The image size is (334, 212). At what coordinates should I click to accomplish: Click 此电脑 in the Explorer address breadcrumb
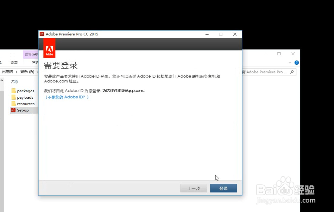(7, 72)
